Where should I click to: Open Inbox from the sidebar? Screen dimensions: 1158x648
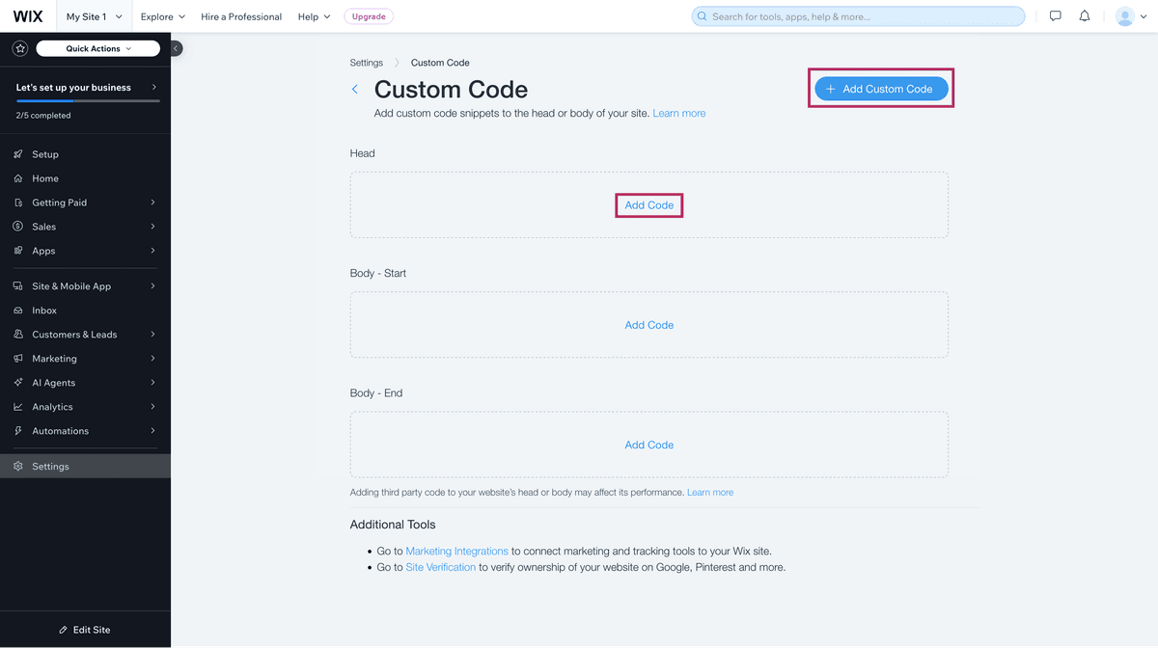(x=44, y=310)
